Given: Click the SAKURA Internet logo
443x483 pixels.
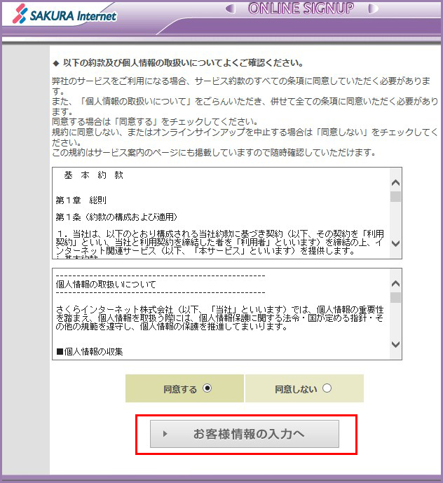Looking at the screenshot, I should (60, 14).
